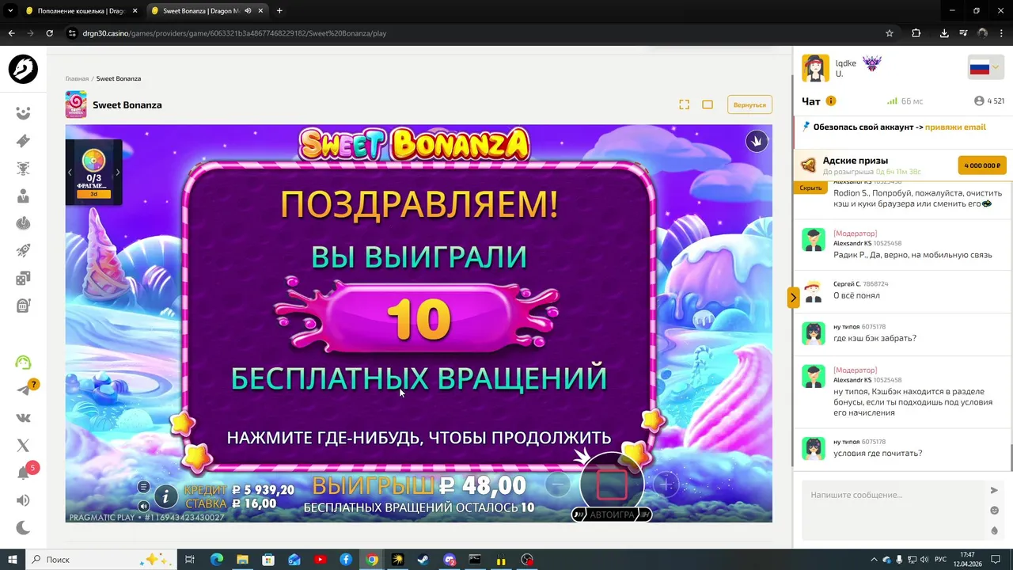
Task: Bookmark this page with star icon
Action: [890, 33]
